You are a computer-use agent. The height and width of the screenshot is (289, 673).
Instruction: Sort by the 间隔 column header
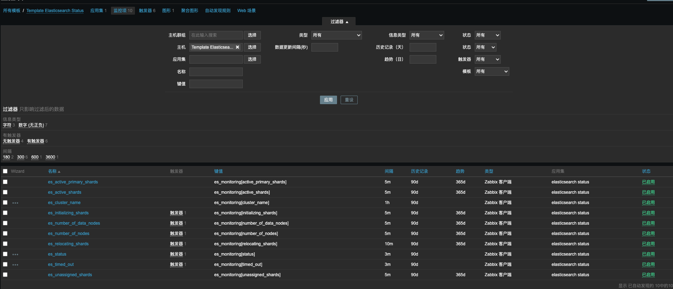[389, 171]
